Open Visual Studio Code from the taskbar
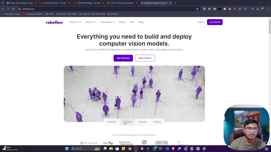 (x=167, y=149)
